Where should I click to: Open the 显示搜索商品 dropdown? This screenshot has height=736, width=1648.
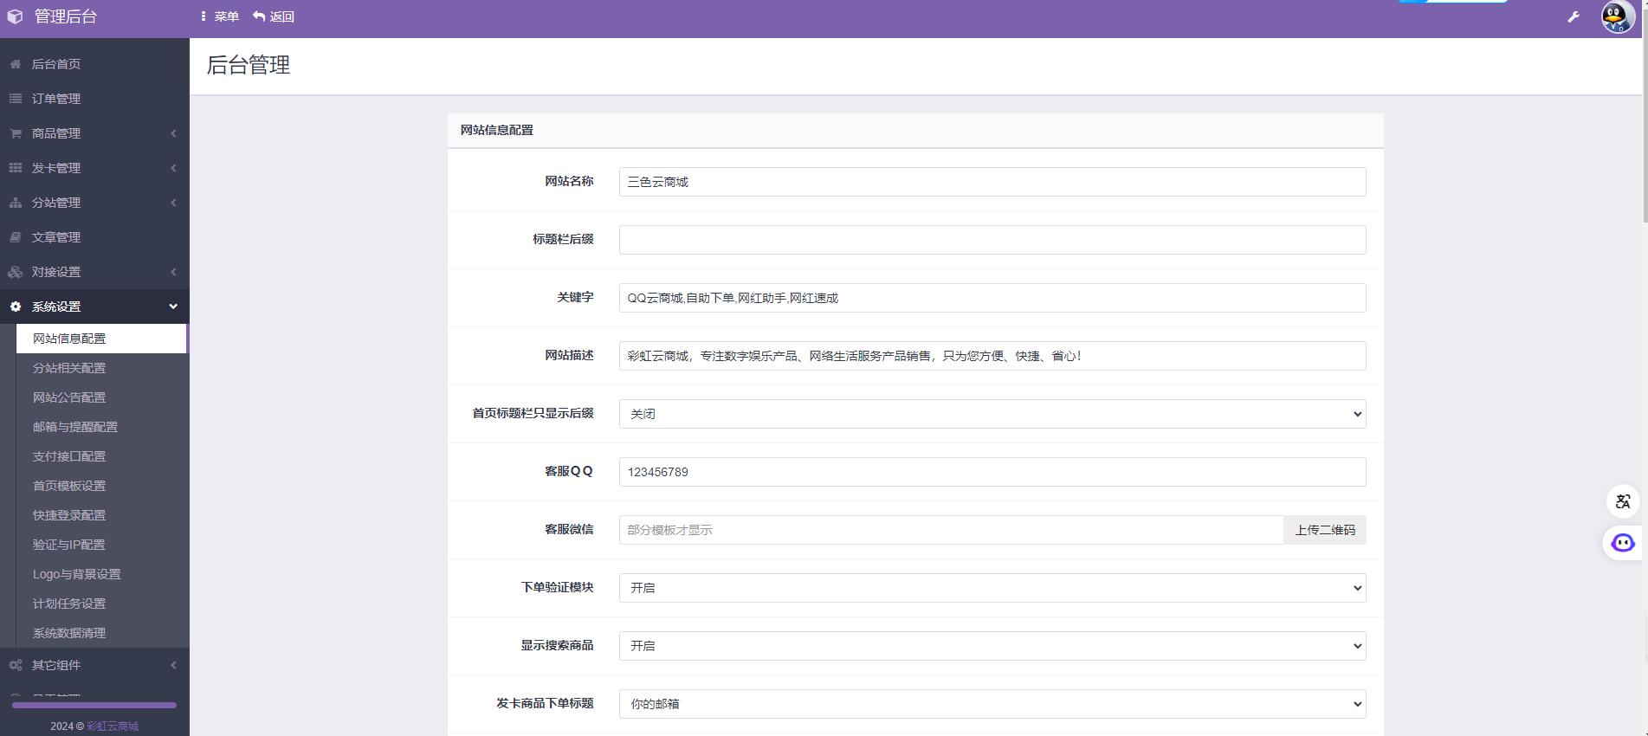[992, 646]
